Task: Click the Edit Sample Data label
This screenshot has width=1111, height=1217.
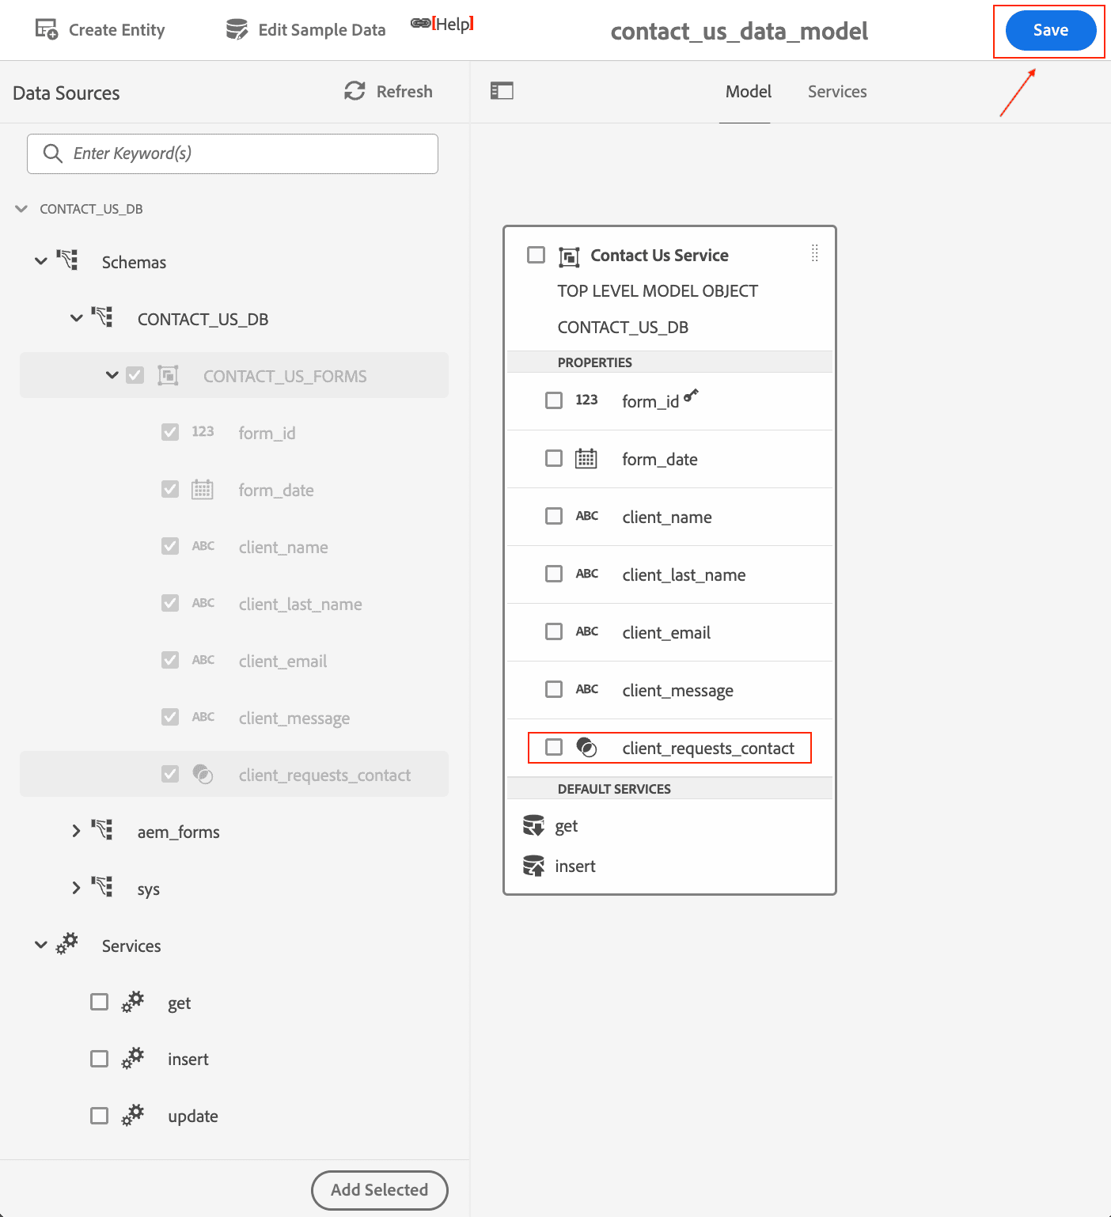Action: 322,30
